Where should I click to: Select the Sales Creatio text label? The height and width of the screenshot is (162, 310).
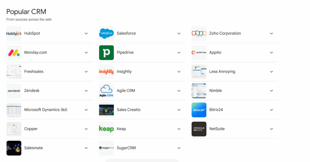click(128, 110)
